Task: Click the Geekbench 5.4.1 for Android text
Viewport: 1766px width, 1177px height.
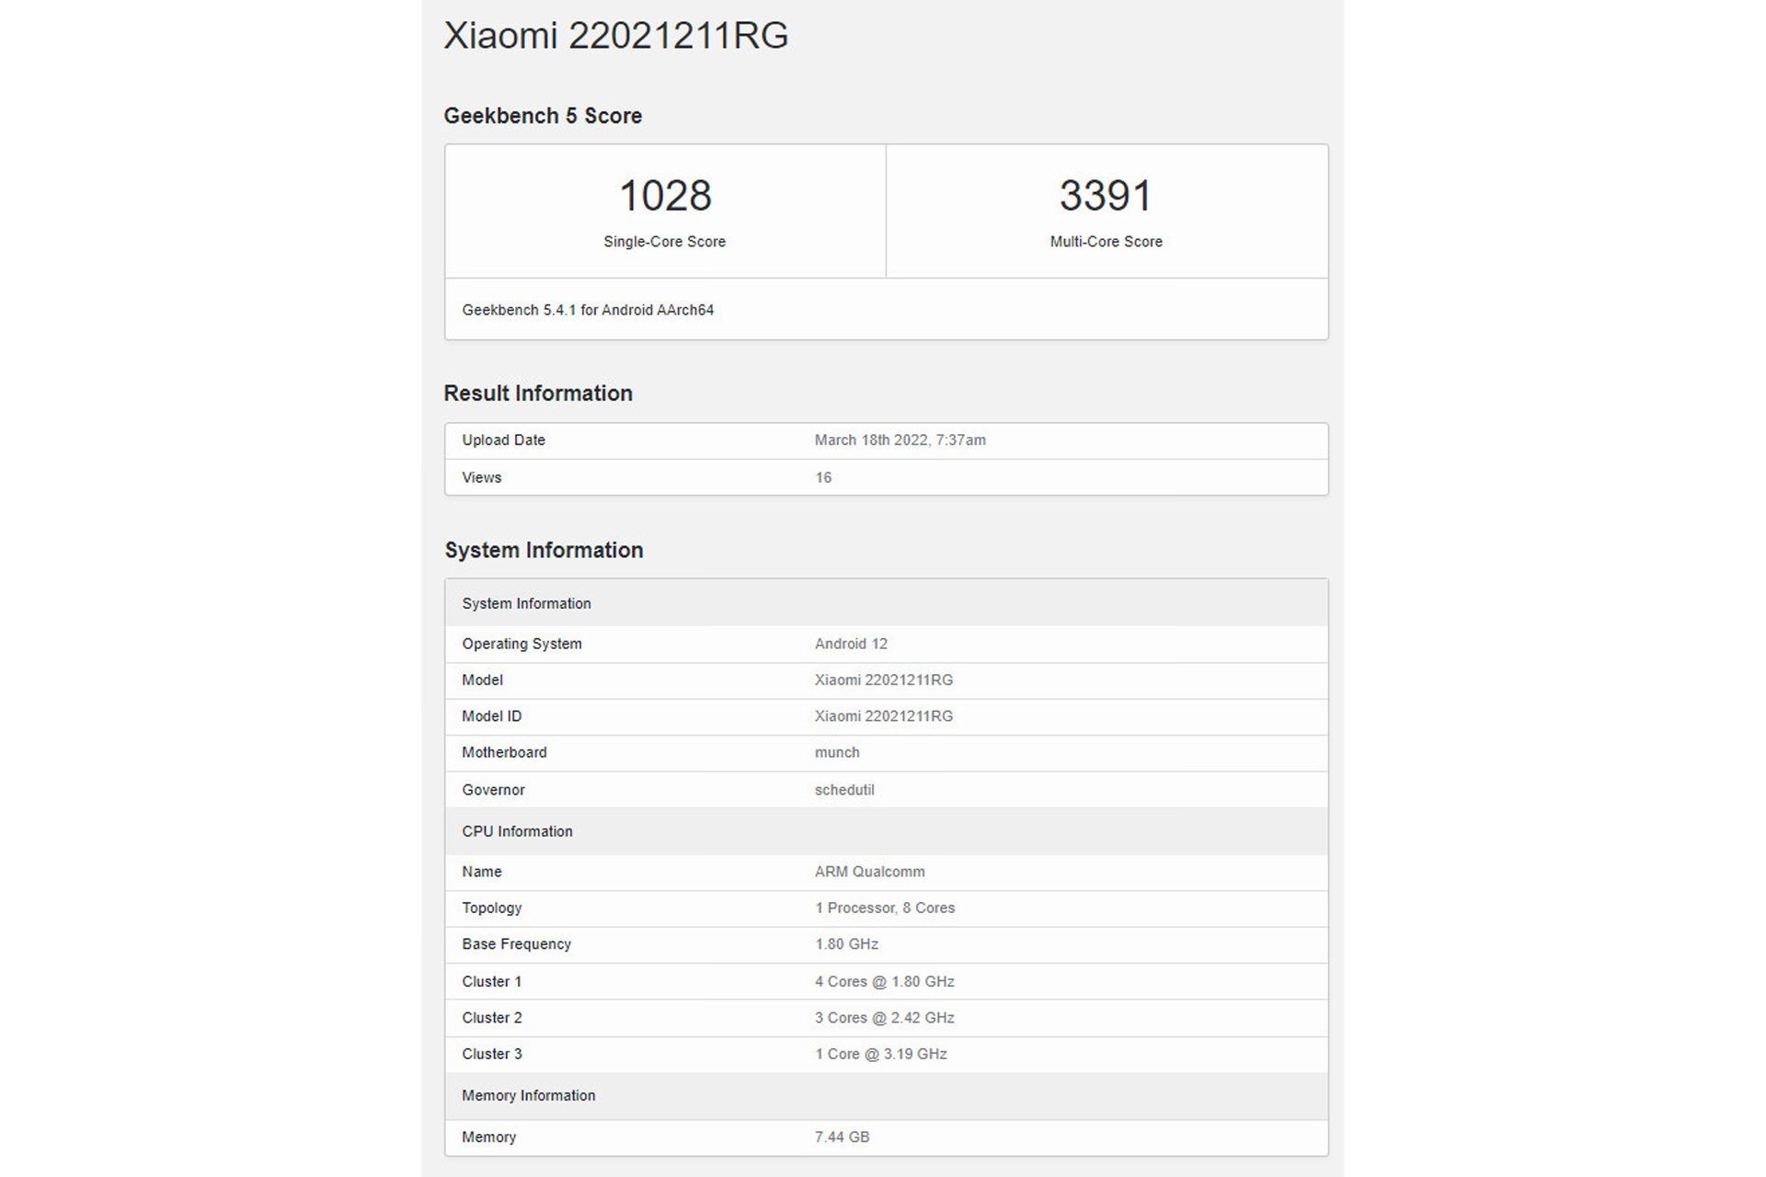Action: coord(588,310)
